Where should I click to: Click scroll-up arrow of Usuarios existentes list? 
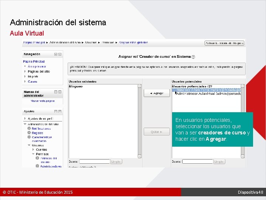pos(140,86)
